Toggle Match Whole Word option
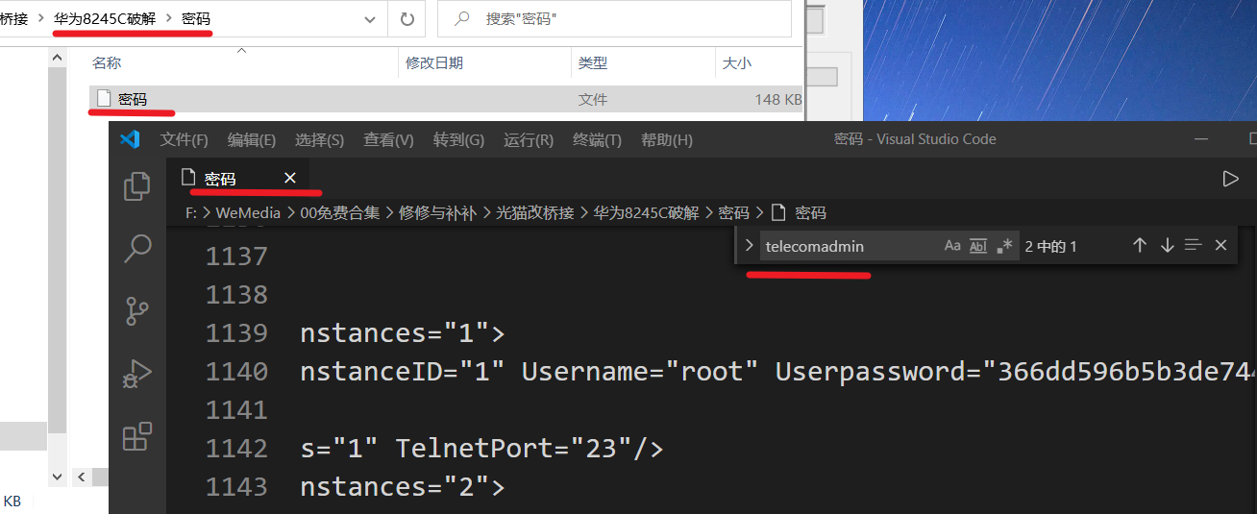 (978, 246)
